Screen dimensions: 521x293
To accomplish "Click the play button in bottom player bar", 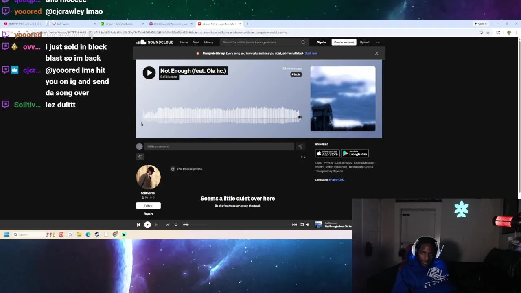I will coord(147,225).
